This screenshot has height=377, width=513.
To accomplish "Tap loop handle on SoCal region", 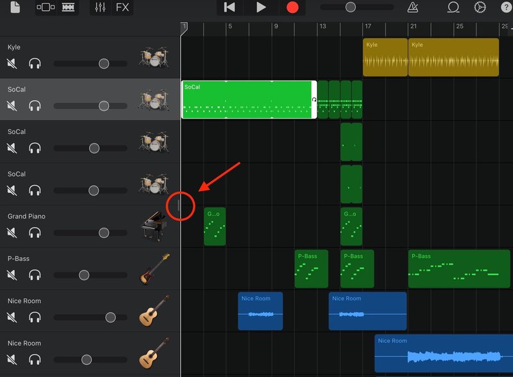I will (x=314, y=99).
